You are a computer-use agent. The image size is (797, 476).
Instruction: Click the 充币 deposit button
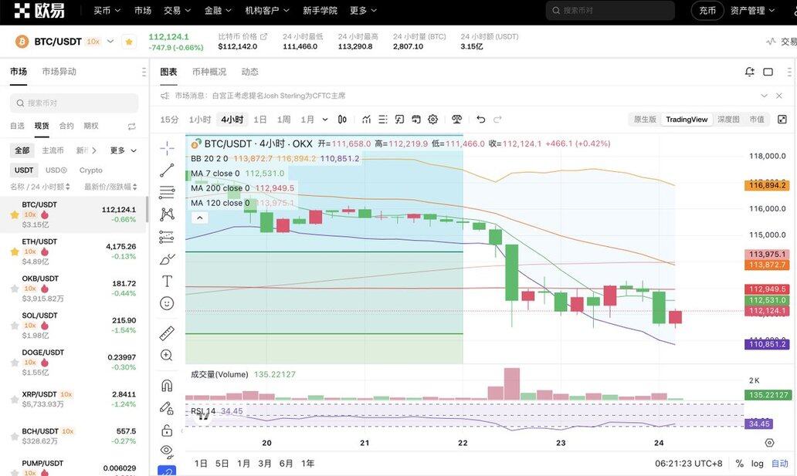tap(707, 10)
